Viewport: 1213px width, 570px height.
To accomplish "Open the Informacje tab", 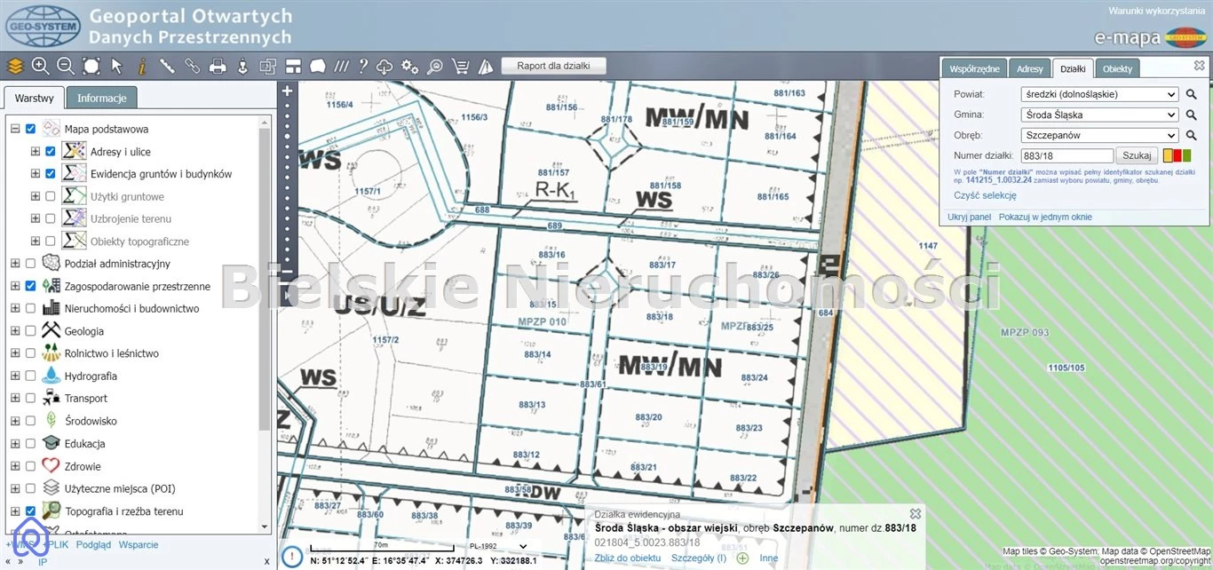I will (102, 98).
